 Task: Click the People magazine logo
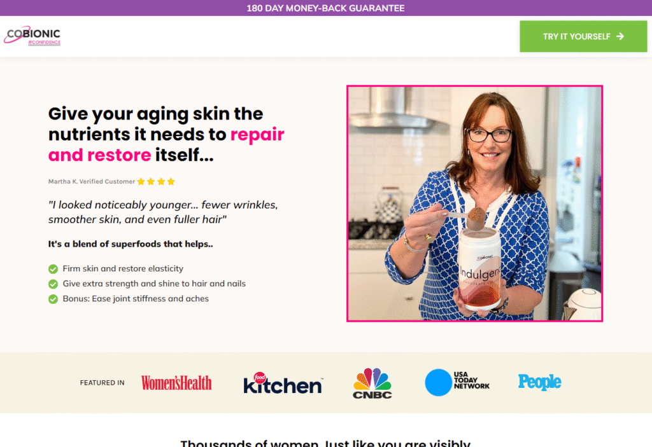[x=539, y=382]
